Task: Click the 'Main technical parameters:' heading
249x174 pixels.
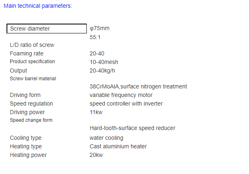Action: [x=38, y=6]
